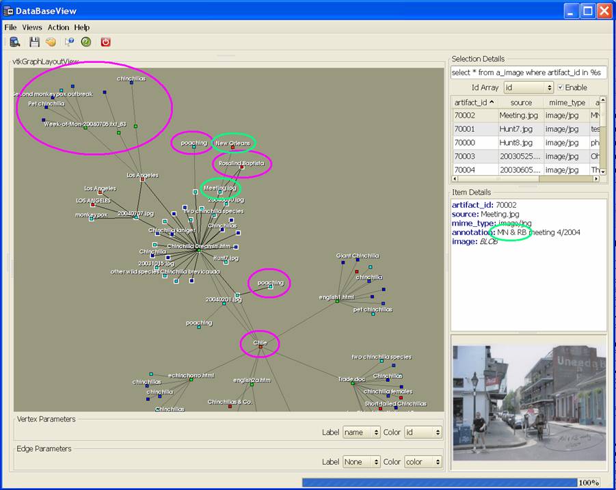Viewport: 616px width, 490px height.
Task: Open the Id Array dropdown
Action: click(528, 87)
